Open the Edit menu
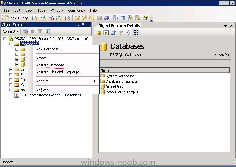This screenshot has width=236, height=167. [17, 10]
